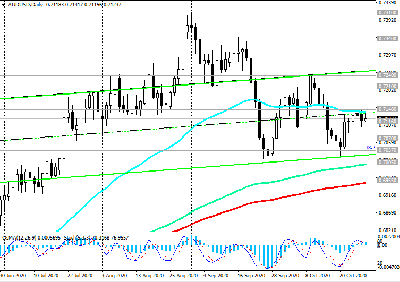The height and width of the screenshot is (282, 400).
Task: Click the stochastic 80 level label
Action: (380, 241)
